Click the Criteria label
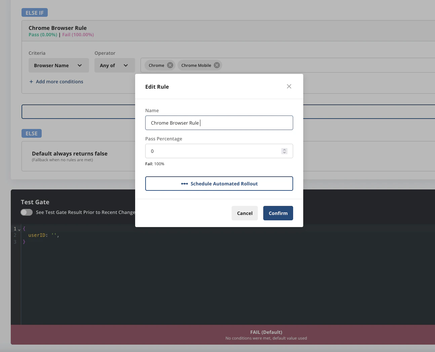Image resolution: width=435 pixels, height=352 pixels. click(x=37, y=53)
